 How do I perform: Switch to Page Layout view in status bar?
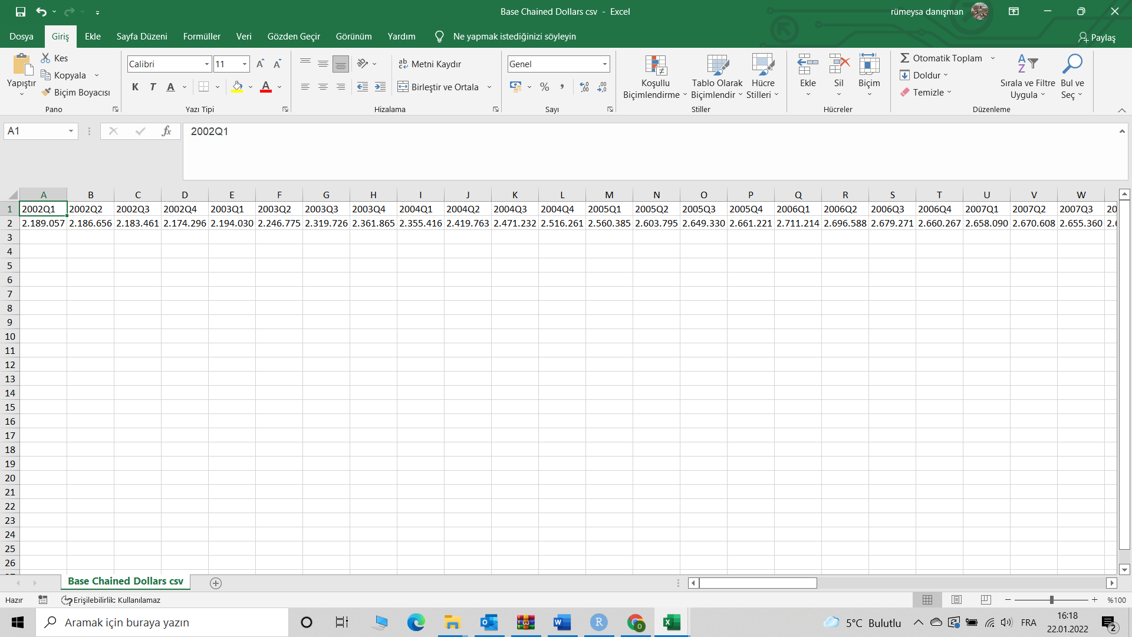(x=956, y=600)
